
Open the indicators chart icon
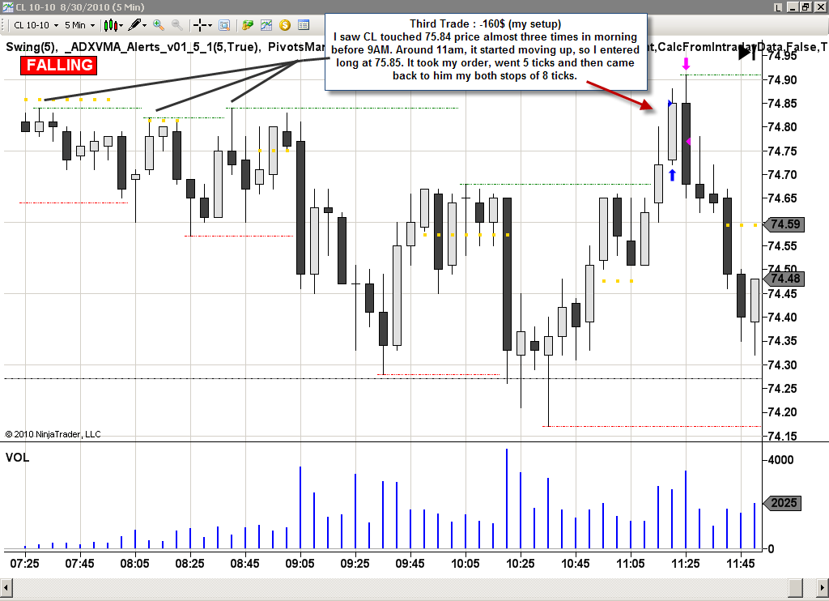pos(266,25)
